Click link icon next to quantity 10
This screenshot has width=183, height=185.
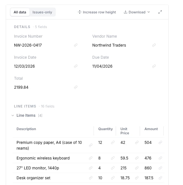click(113, 178)
